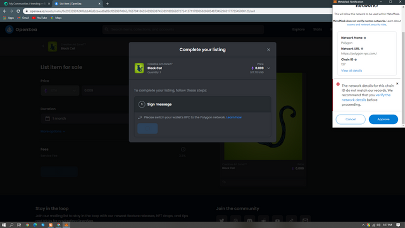Click the 'Sign message' step header
Viewport: 405px width, 228px height.
click(x=202, y=104)
